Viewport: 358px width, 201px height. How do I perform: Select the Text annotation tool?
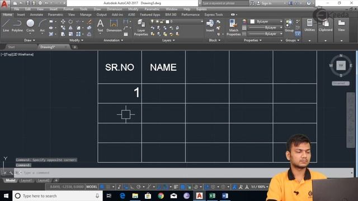[100, 25]
